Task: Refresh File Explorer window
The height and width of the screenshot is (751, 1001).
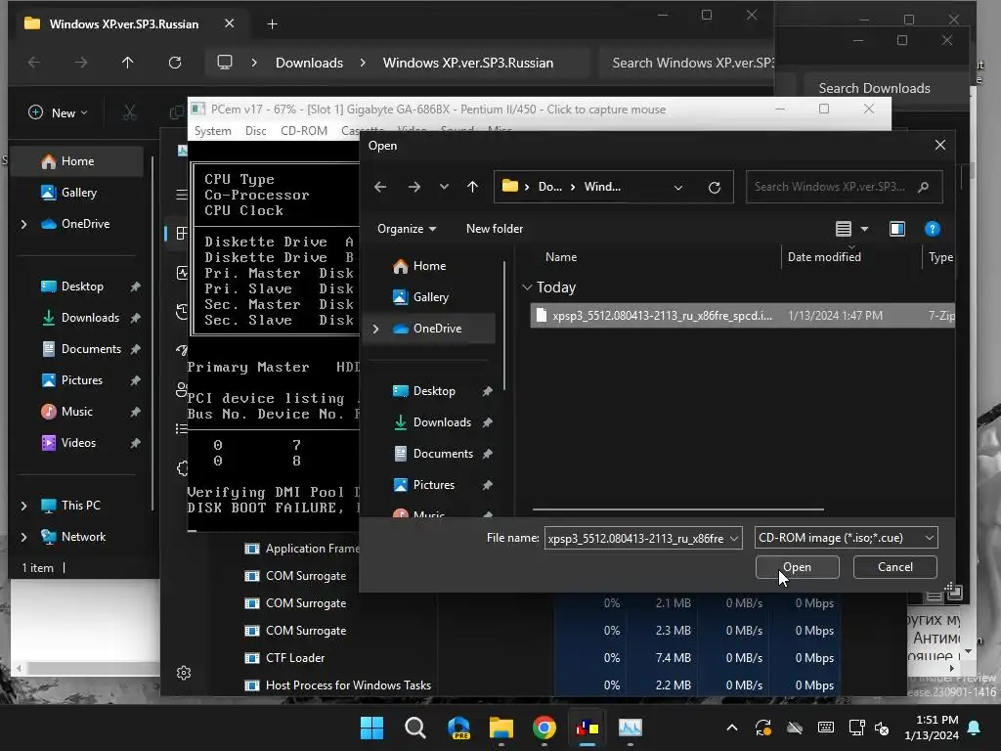Action: [x=175, y=63]
